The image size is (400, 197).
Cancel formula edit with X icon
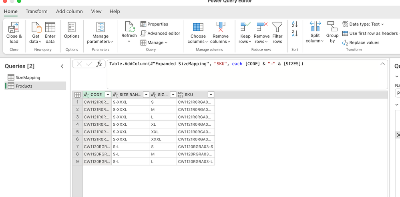point(79,64)
